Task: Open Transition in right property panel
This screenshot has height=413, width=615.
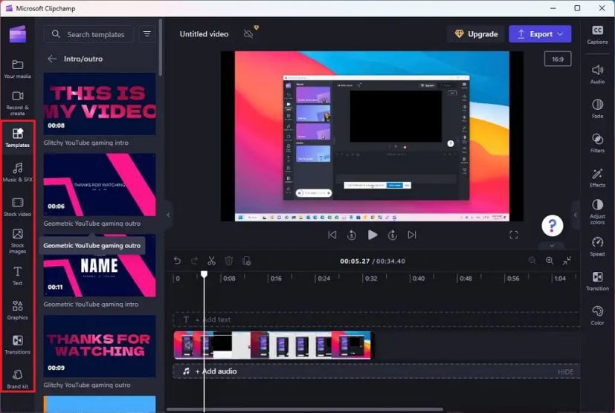Action: [597, 281]
